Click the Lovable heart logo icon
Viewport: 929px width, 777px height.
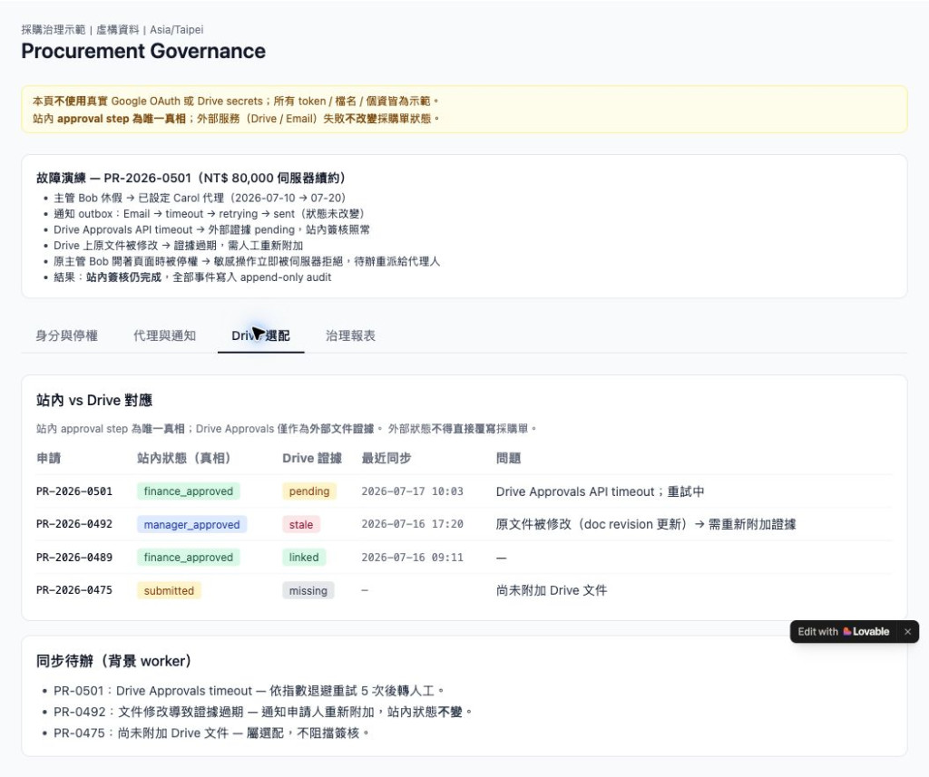coord(847,631)
